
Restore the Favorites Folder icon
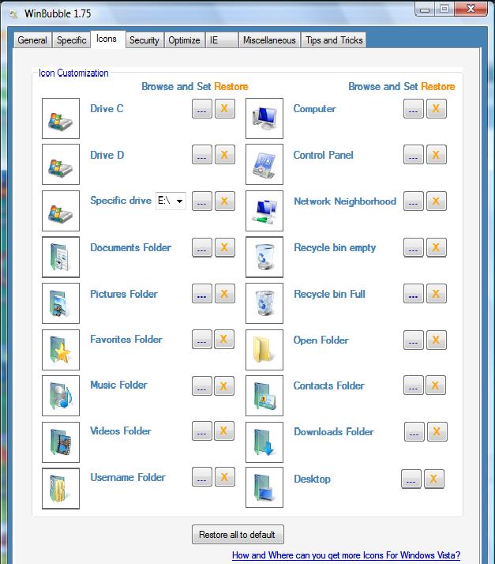[224, 339]
